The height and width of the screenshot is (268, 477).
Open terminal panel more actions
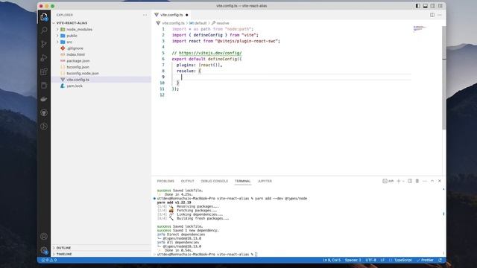tap(425, 181)
